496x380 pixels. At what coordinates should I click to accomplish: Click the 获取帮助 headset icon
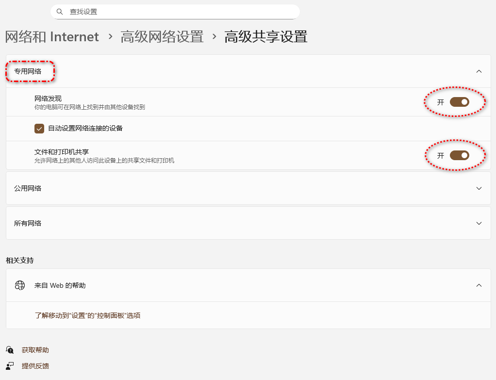(x=10, y=349)
